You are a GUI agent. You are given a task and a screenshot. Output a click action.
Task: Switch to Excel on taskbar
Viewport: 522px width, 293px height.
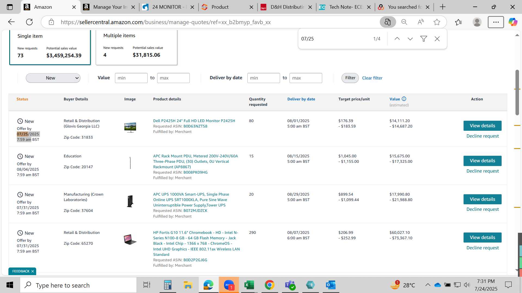249,285
